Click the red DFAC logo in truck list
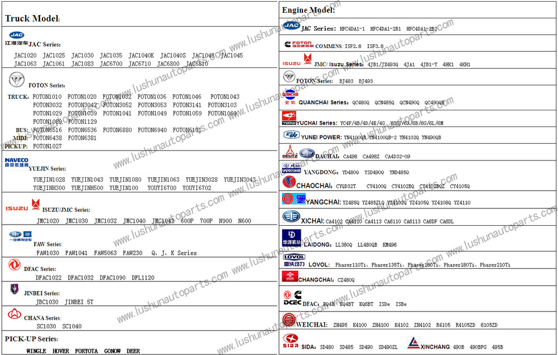The image size is (558, 355). pyautogui.click(x=15, y=265)
